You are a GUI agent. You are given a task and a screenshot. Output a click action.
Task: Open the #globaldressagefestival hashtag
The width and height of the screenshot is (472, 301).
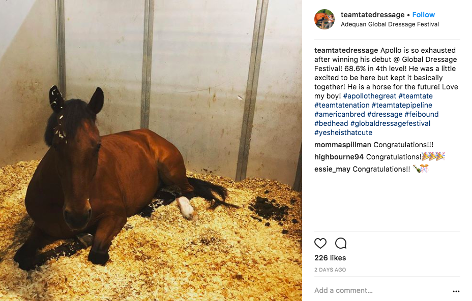[x=390, y=123]
